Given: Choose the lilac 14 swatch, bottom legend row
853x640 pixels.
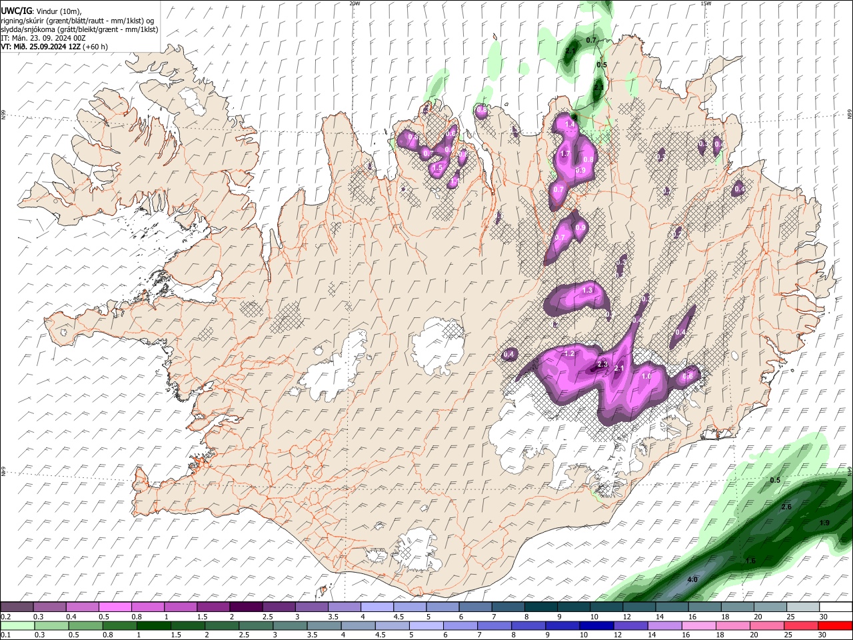Looking at the screenshot, I should pyautogui.click(x=666, y=625).
